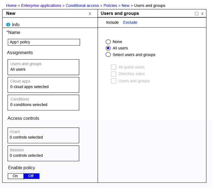This screenshot has width=212, height=188.
Task: Tick the Users and groups checkbox
Action: (114, 81)
